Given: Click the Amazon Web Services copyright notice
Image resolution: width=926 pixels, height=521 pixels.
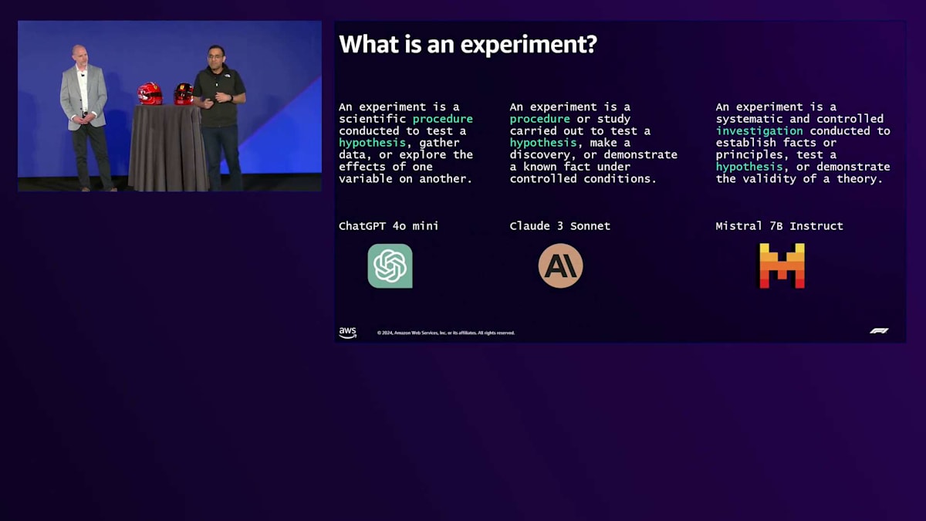Looking at the screenshot, I should 446,333.
